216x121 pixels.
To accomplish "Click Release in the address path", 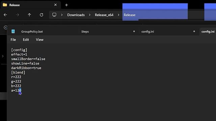I will (130, 15).
